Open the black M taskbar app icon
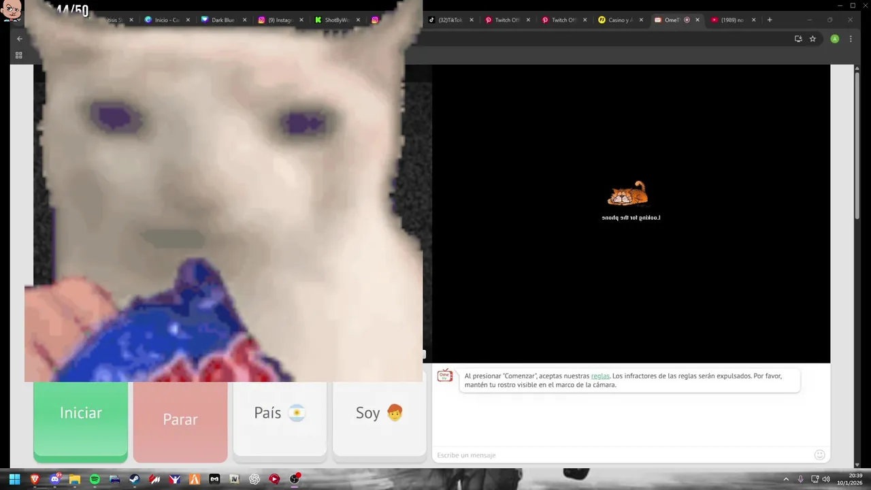Image resolution: width=871 pixels, height=490 pixels. pos(214,479)
